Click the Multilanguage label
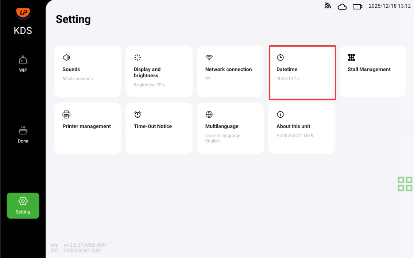This screenshot has height=258, width=414. [222, 126]
